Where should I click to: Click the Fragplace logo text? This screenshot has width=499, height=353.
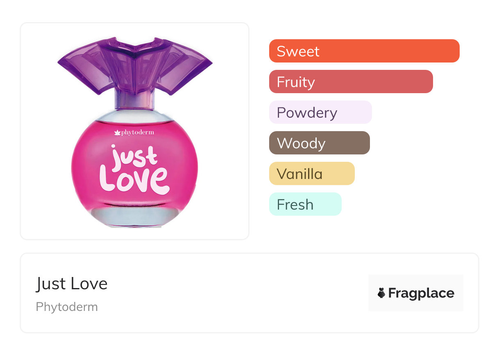pyautogui.click(x=421, y=293)
